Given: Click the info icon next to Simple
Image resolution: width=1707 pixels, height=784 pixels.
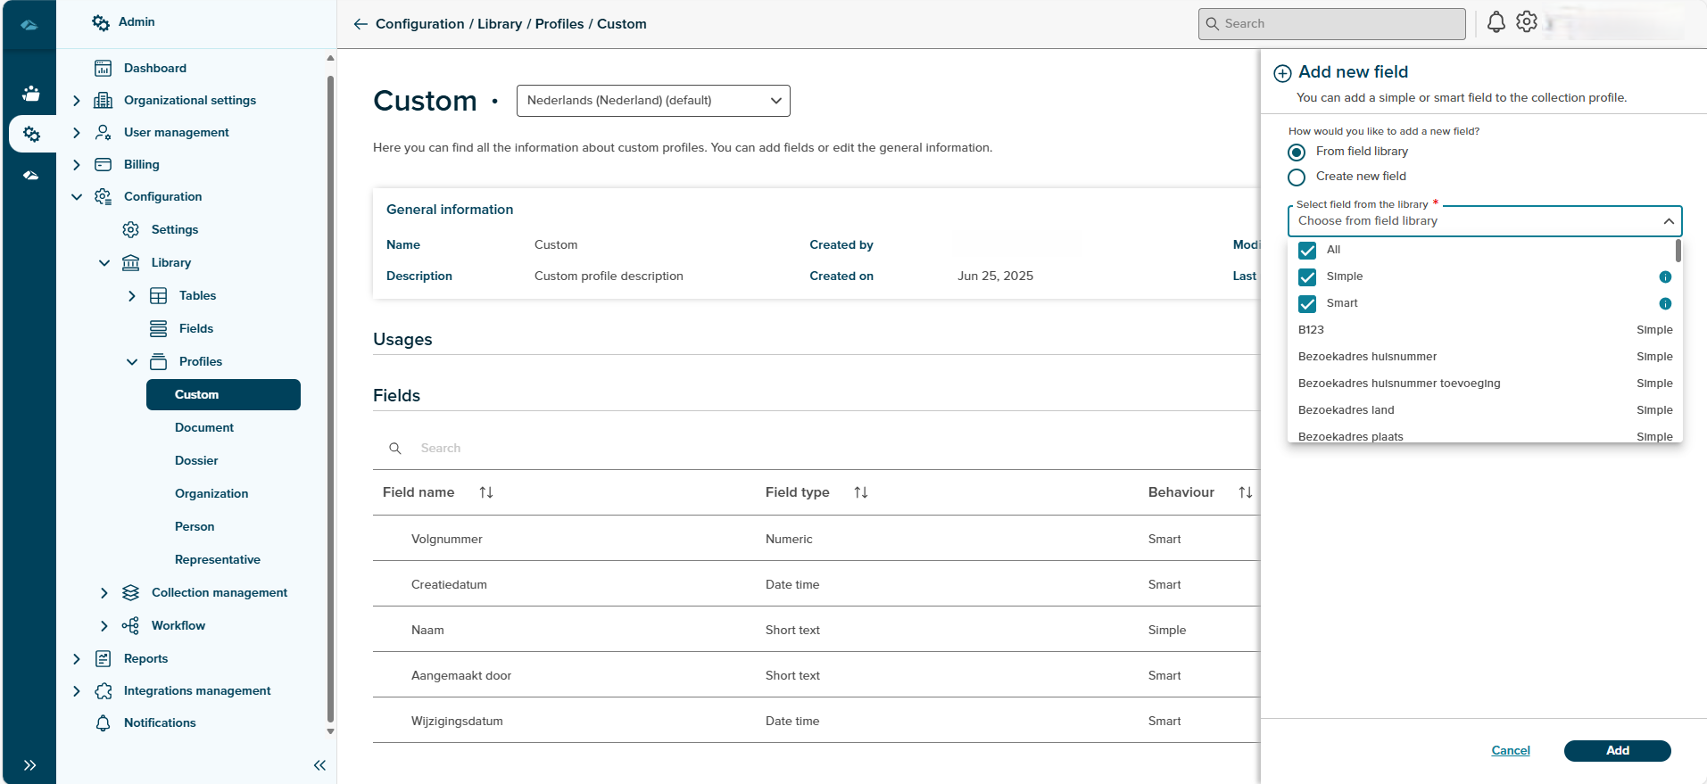Looking at the screenshot, I should point(1665,277).
